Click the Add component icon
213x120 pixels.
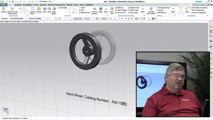(x=187, y=10)
